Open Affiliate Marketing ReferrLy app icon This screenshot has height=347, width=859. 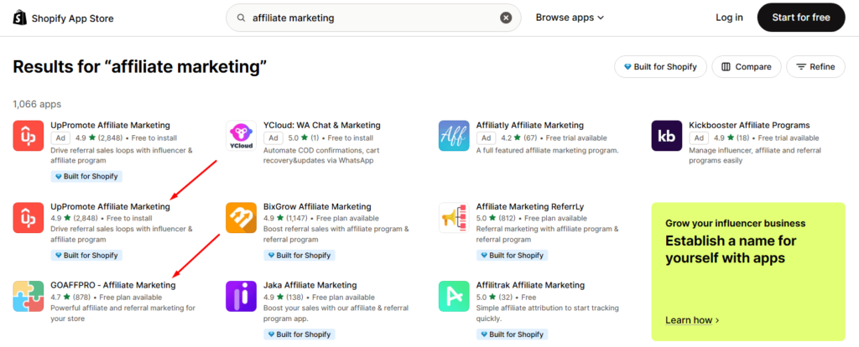point(454,217)
